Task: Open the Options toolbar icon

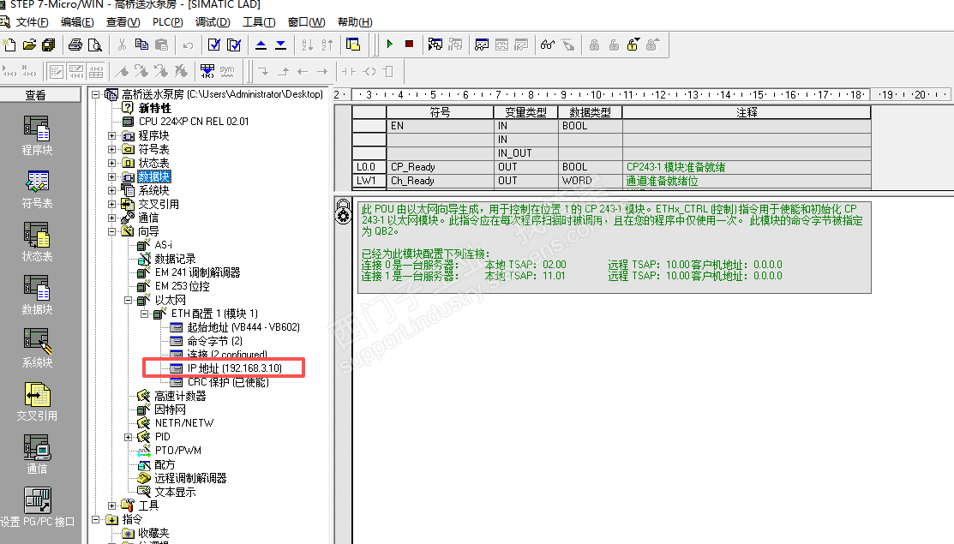Action: [353, 45]
